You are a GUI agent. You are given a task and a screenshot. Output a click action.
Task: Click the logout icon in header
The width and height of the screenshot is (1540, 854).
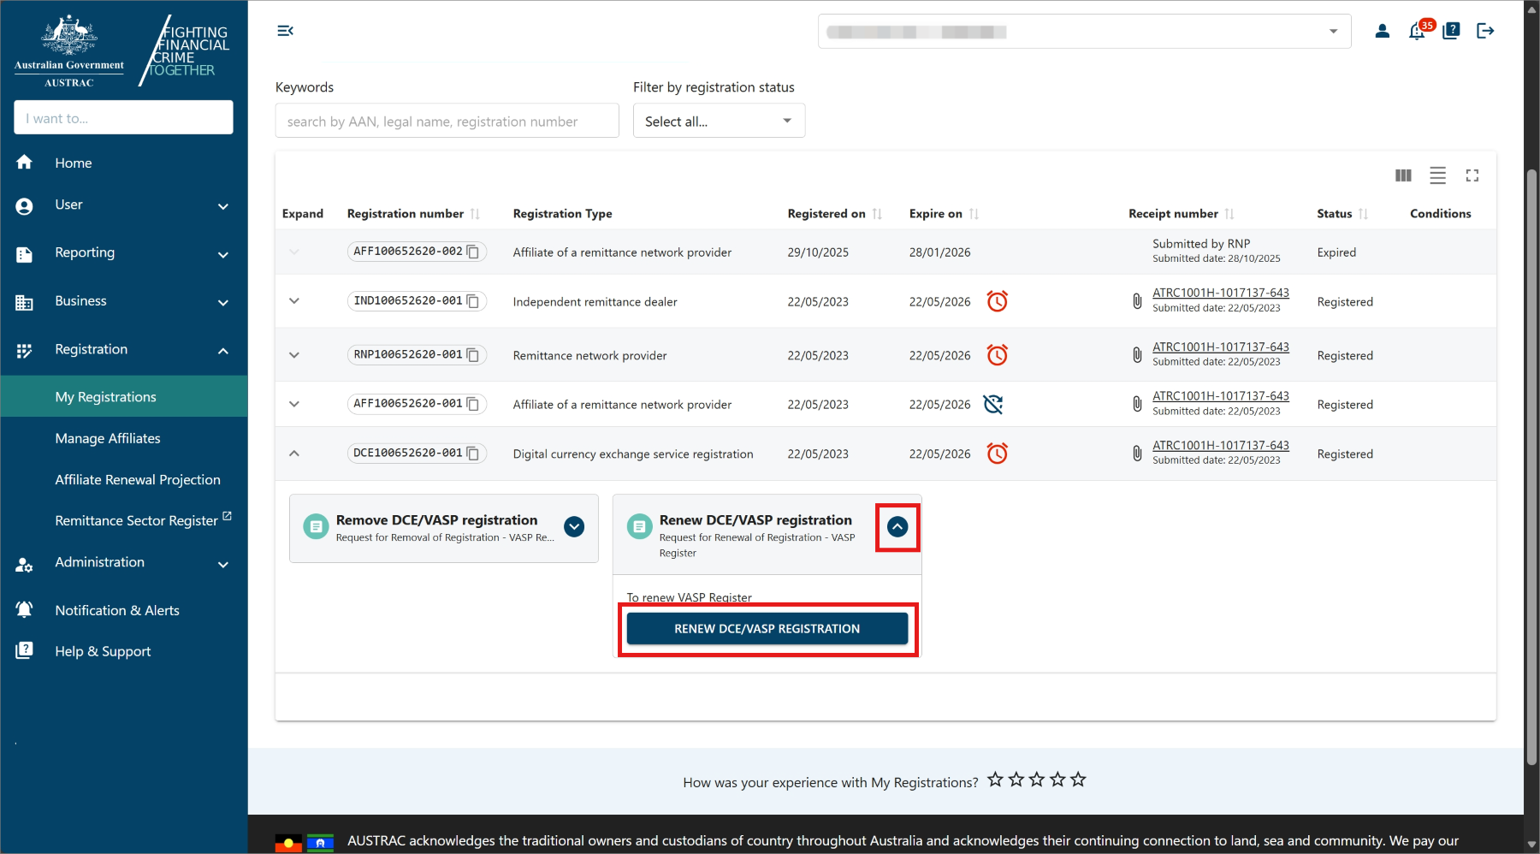click(x=1485, y=32)
